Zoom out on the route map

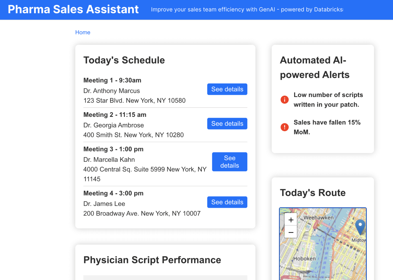pyautogui.click(x=291, y=232)
